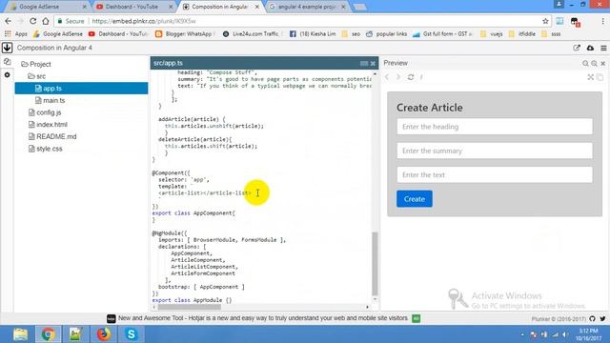Open Skype from taskbar
Viewport: 610px width, 343px height.
pyautogui.click(x=132, y=334)
